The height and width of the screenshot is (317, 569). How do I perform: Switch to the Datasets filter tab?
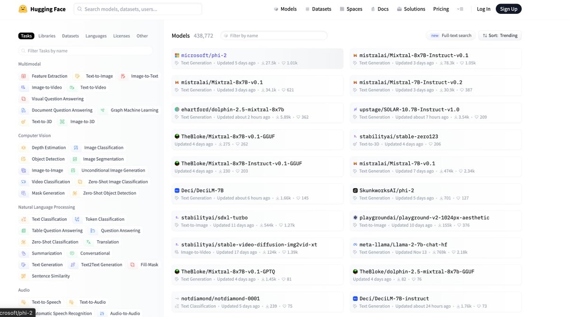pos(71,36)
